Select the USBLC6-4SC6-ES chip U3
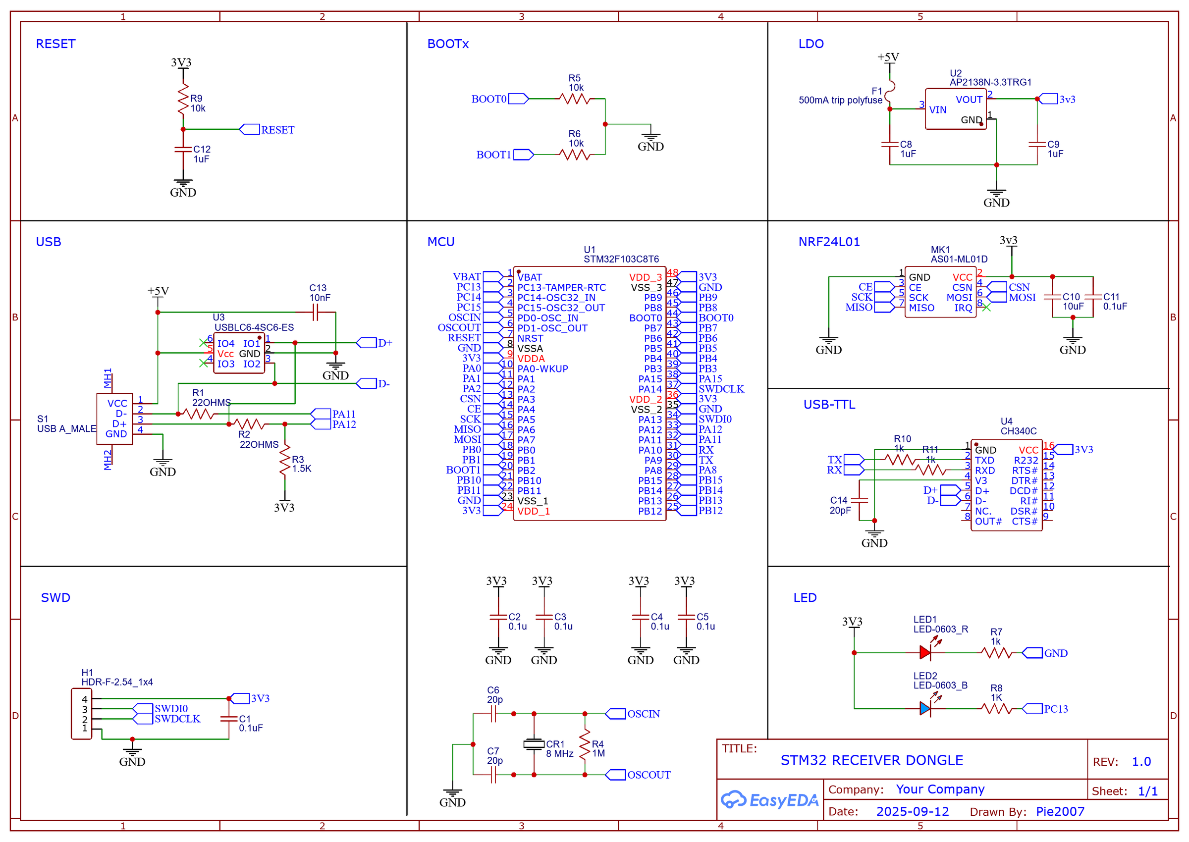 coord(239,353)
